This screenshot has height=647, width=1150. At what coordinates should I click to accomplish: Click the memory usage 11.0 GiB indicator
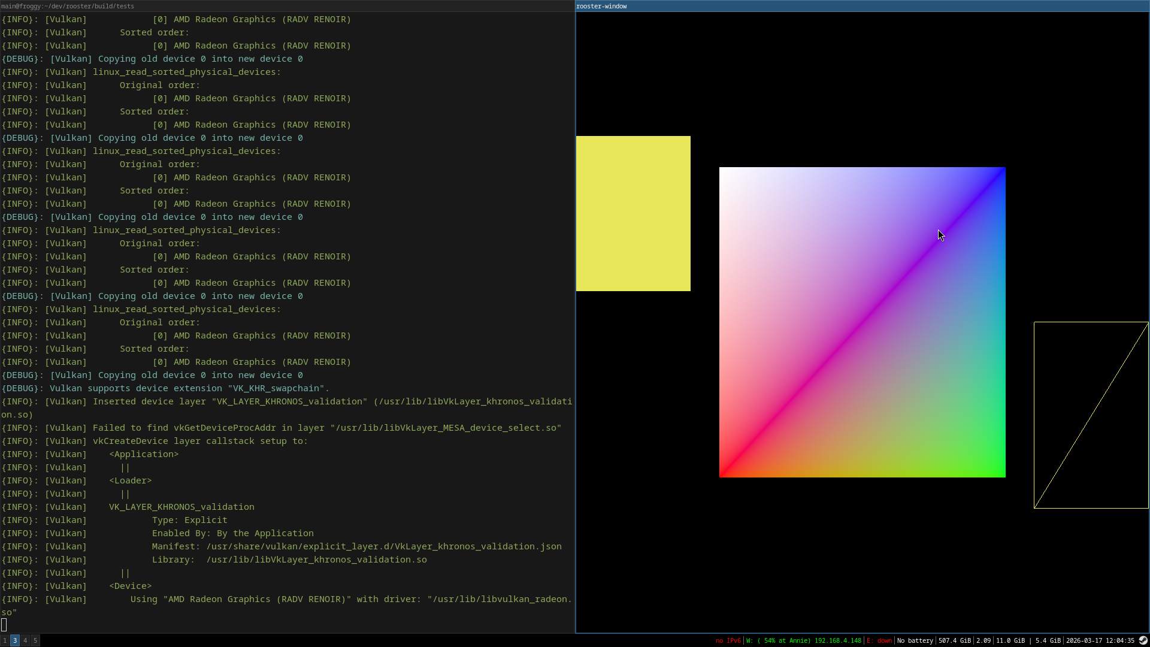(x=1010, y=640)
